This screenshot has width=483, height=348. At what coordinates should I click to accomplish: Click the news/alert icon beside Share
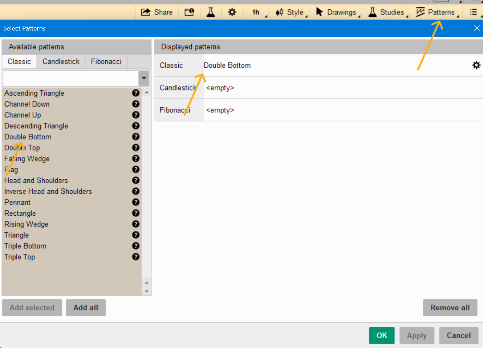pyautogui.click(x=189, y=12)
